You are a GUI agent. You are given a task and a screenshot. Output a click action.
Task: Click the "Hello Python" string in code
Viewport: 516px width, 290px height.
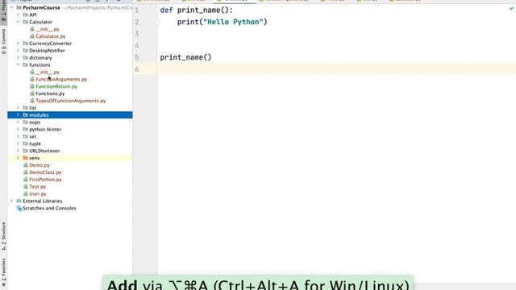233,22
